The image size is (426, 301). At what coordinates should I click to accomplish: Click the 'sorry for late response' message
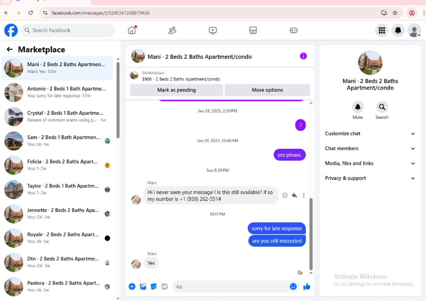tap(276, 228)
